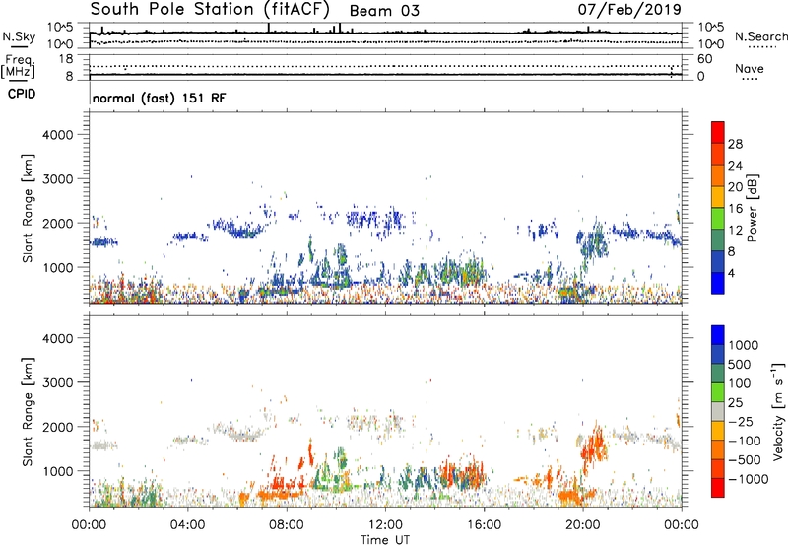
Task: Click the power panel 'Slant Range [km]' label
Action: [x=28, y=208]
